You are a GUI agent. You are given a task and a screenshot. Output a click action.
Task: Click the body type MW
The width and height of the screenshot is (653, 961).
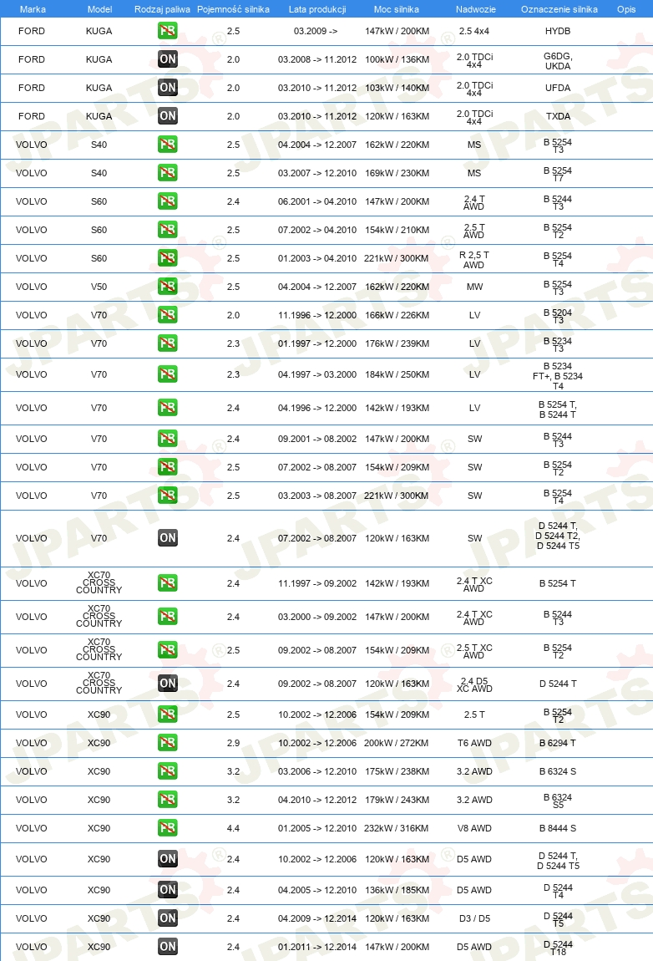(475, 287)
